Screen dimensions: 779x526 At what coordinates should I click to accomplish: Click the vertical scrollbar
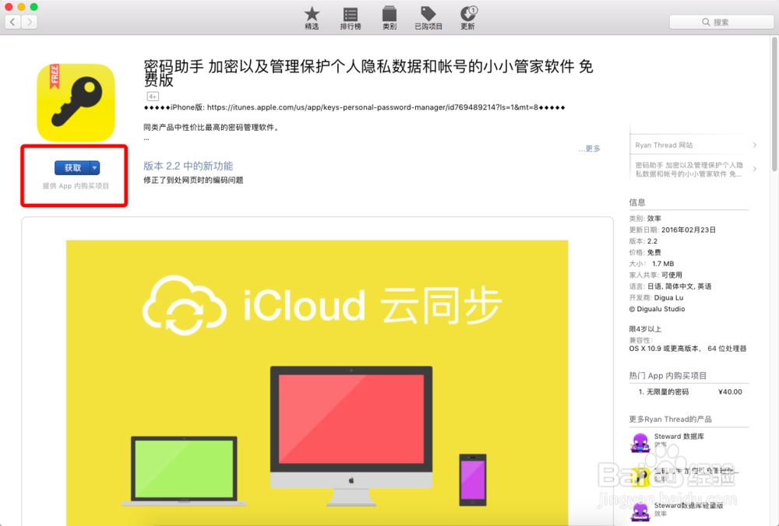(x=774, y=104)
